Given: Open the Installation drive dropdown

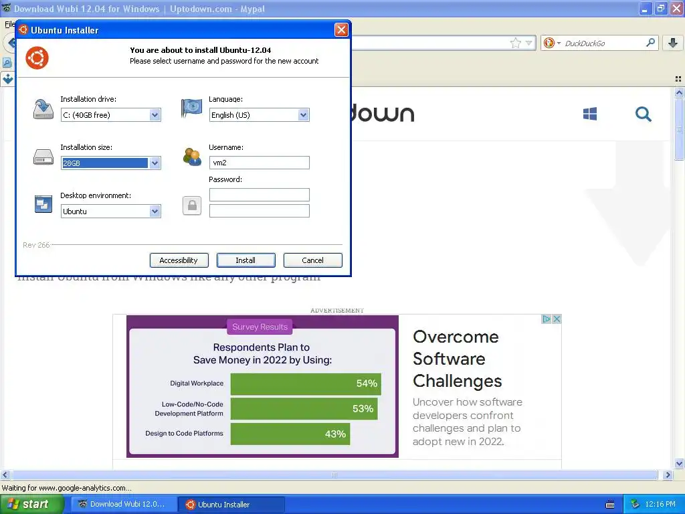Looking at the screenshot, I should coord(155,115).
